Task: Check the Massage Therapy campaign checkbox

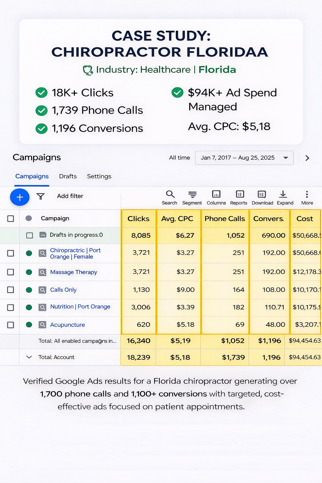Action: (x=11, y=272)
